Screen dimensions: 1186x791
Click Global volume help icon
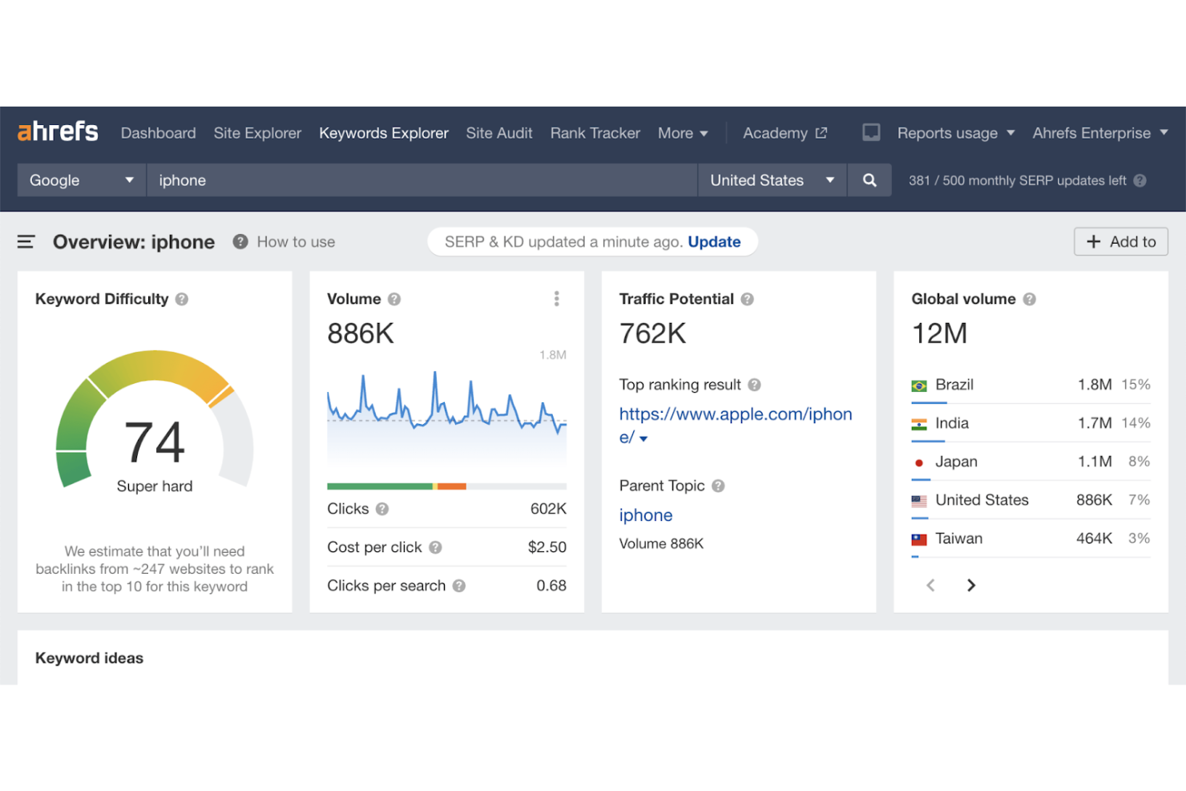click(x=1029, y=299)
